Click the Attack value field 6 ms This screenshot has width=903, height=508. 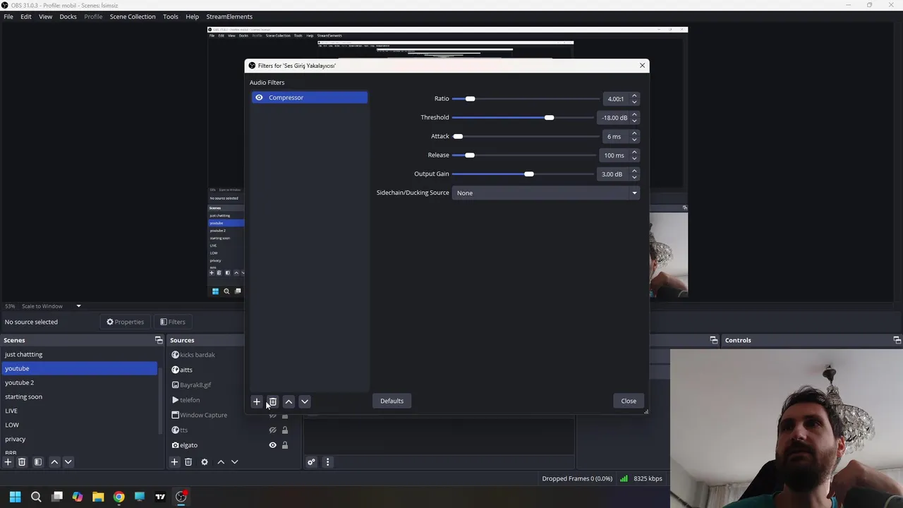614,136
